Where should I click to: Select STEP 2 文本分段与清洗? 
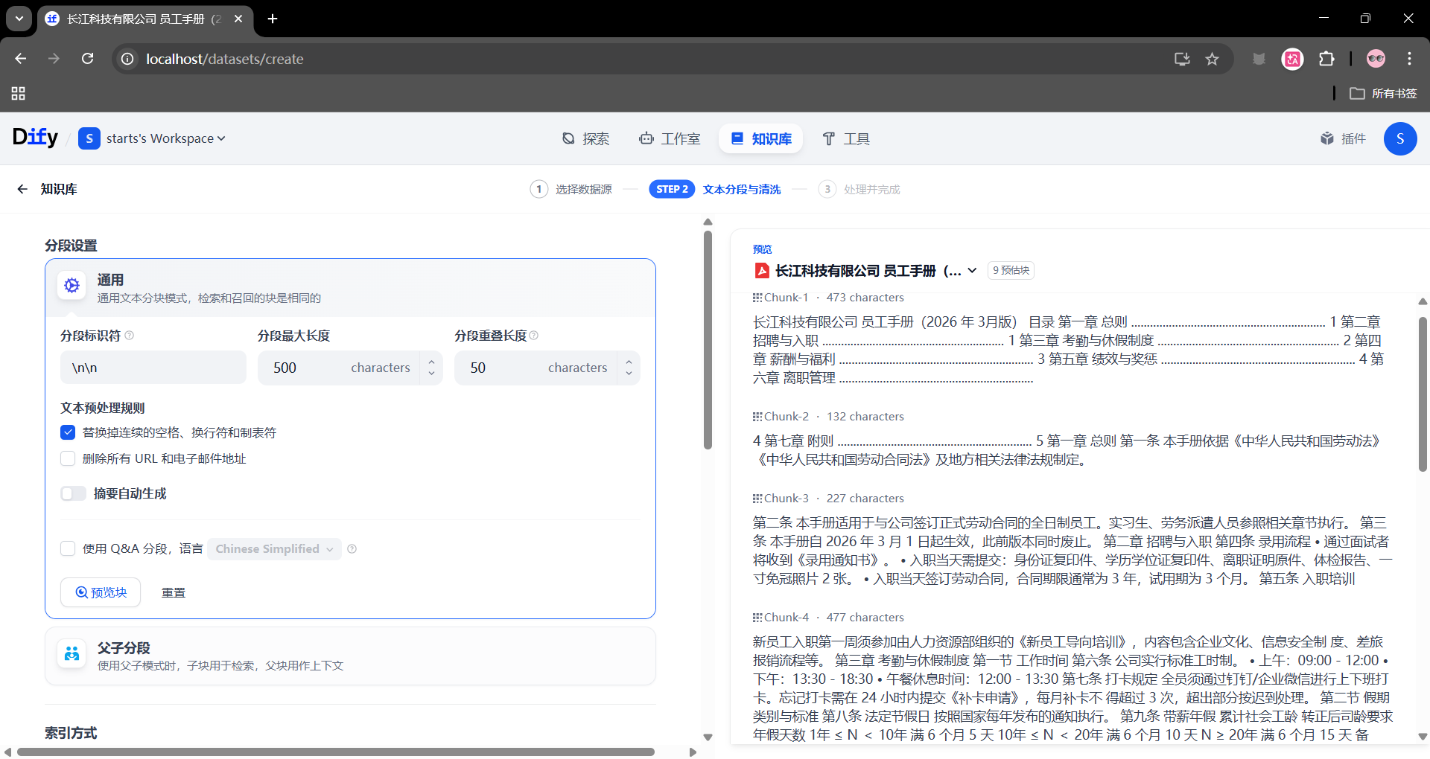tap(715, 189)
